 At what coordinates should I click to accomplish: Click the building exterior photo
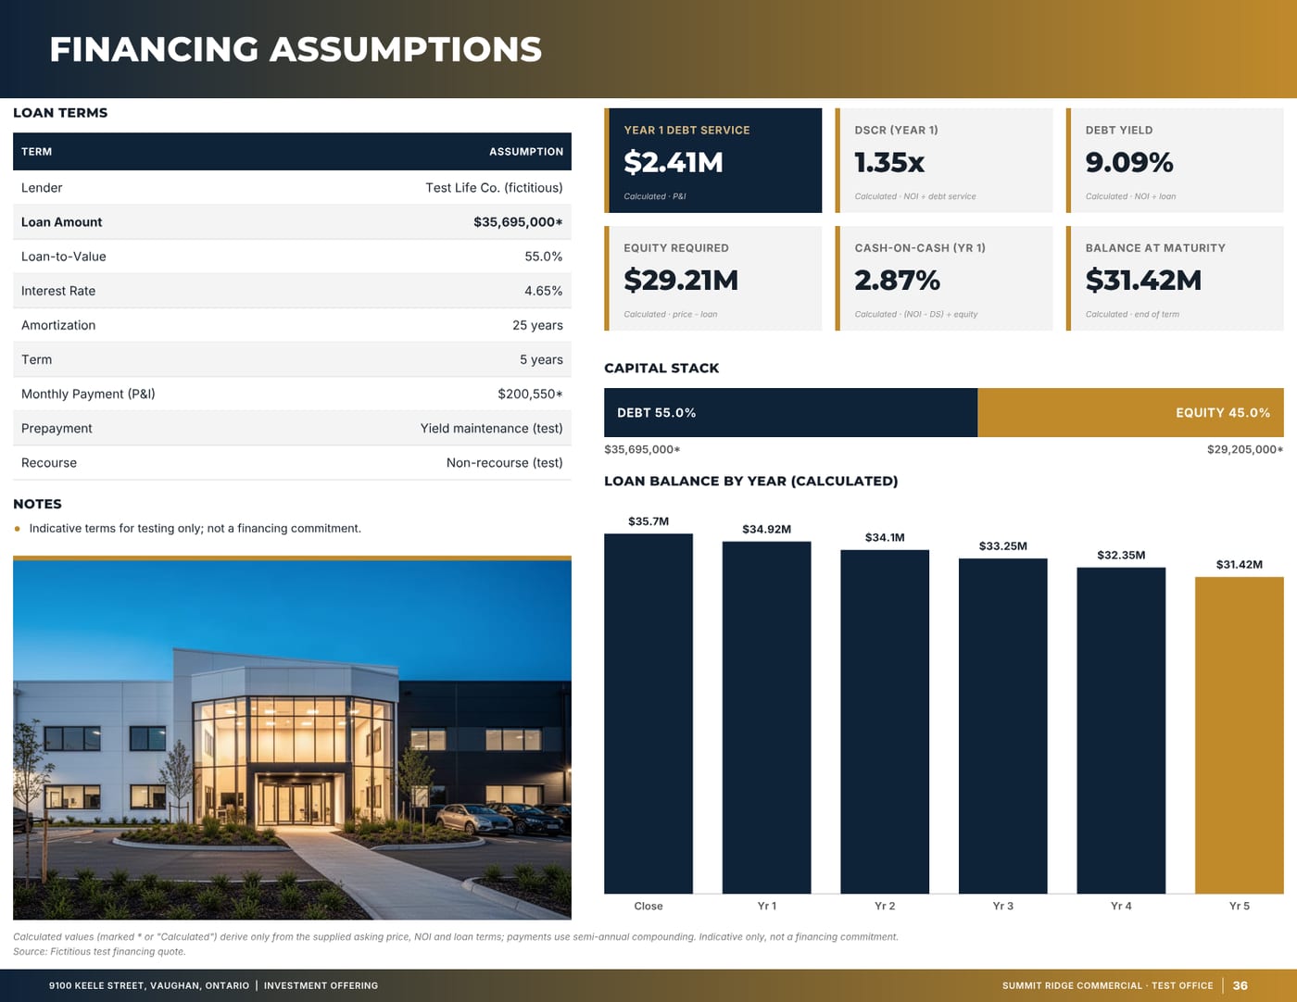click(x=292, y=738)
